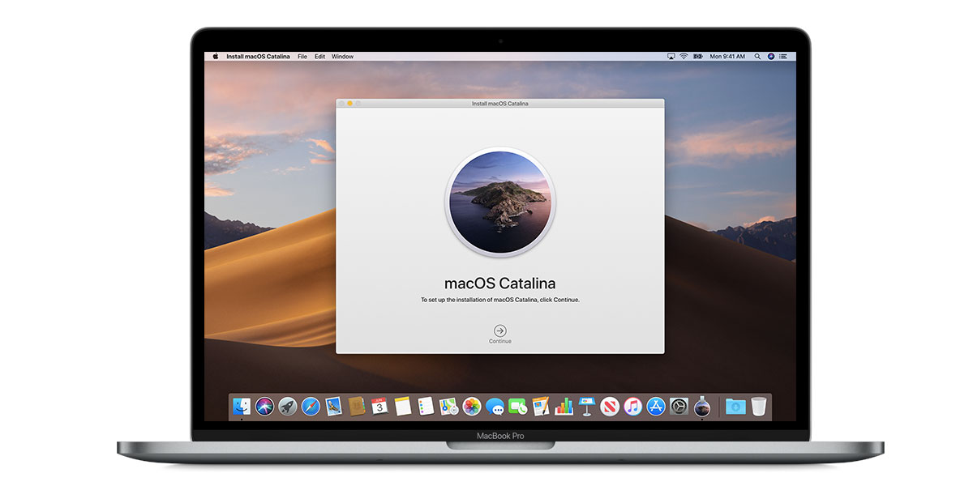Open the File menu
Image resolution: width=973 pixels, height=486 pixels.
302,57
